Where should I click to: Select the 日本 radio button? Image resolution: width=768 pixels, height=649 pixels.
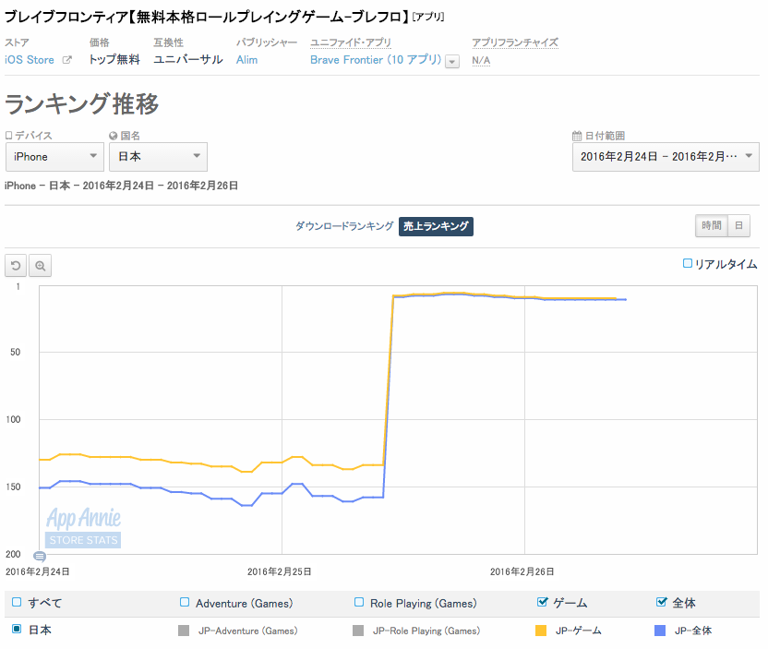(17, 629)
